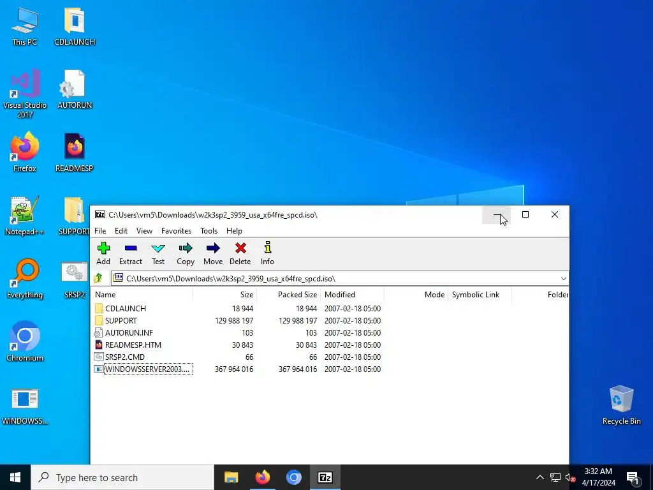
Task: Click the Delete toolbar icon
Action: 240,253
